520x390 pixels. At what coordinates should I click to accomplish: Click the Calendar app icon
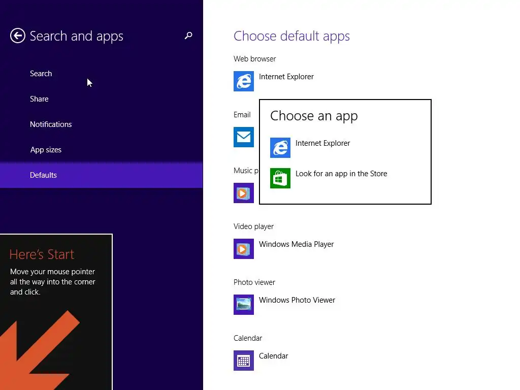pos(243,361)
